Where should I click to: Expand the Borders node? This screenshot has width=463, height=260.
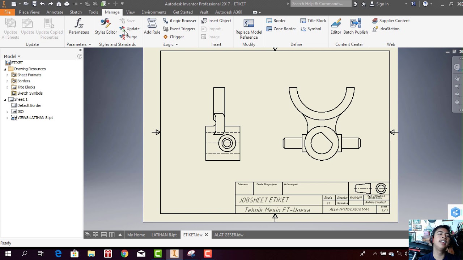(x=7, y=81)
